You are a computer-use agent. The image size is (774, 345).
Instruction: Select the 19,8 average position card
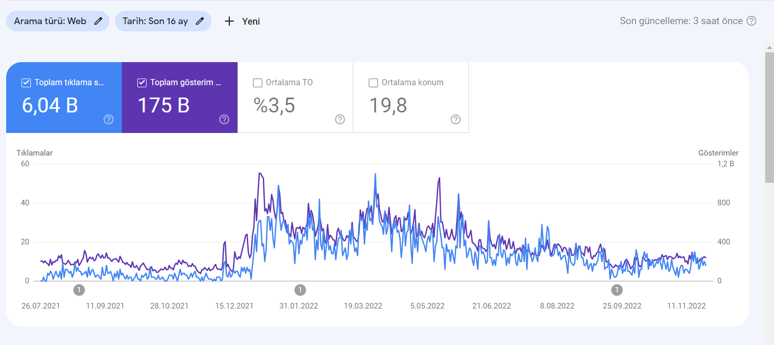(x=411, y=98)
